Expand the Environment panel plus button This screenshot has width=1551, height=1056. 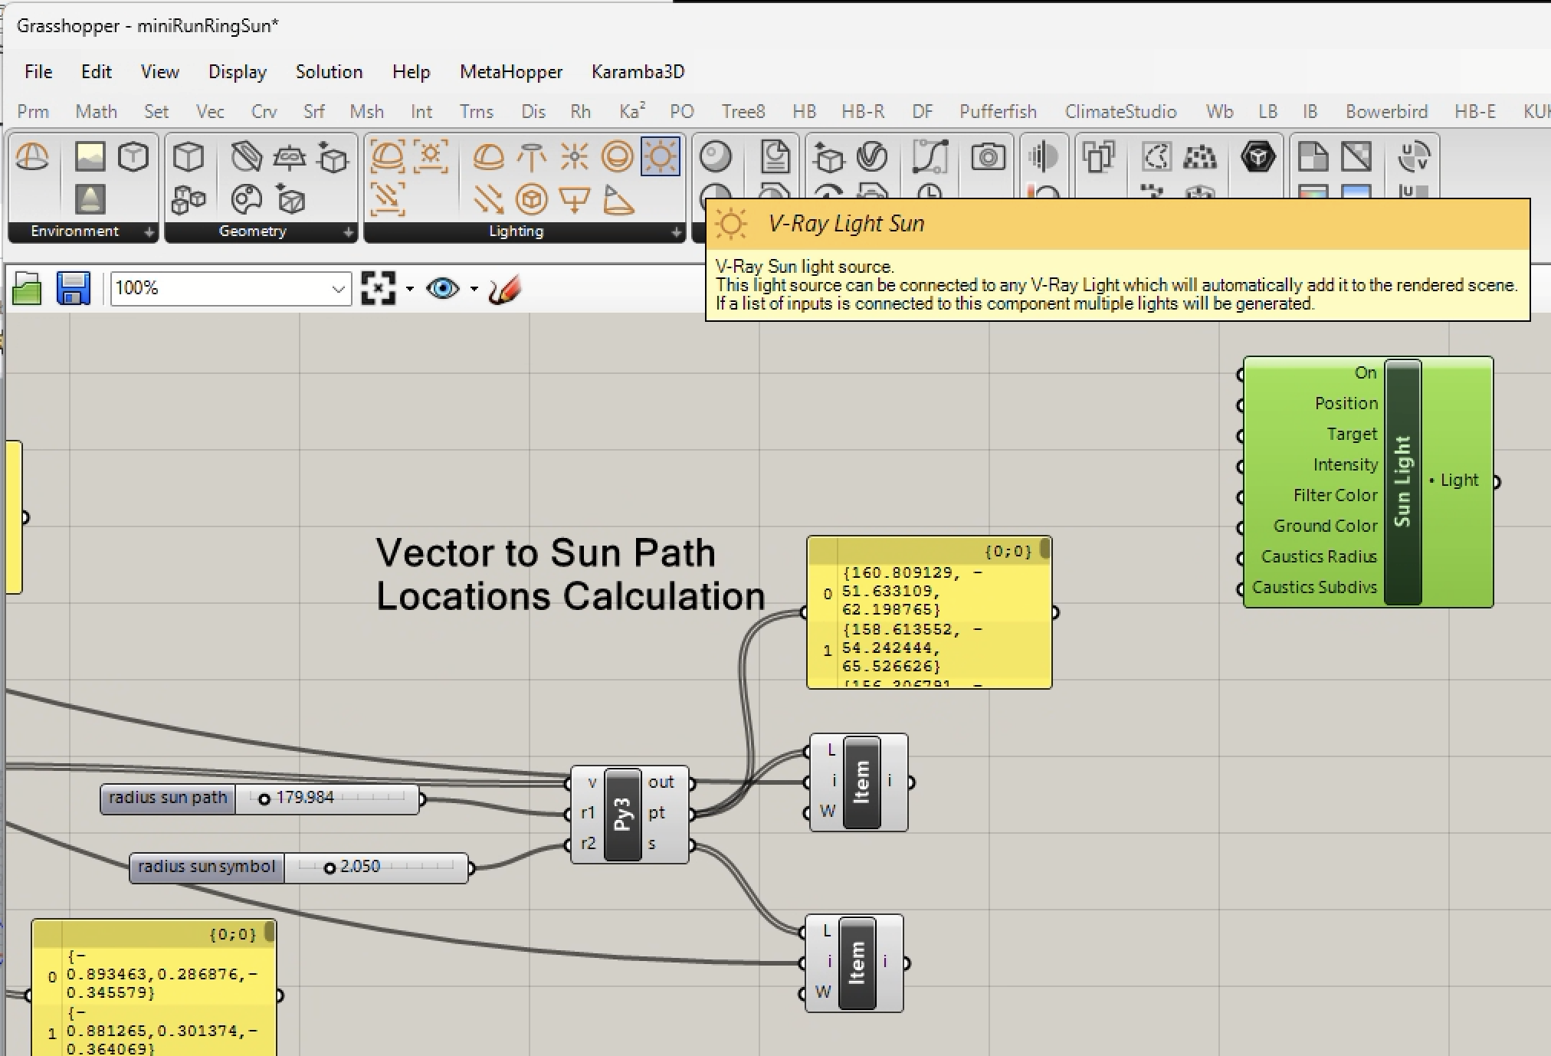click(149, 232)
